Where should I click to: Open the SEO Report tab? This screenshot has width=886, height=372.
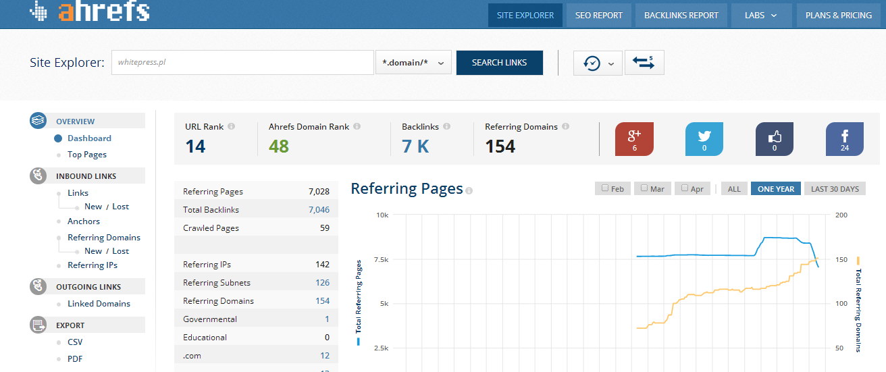coord(598,16)
